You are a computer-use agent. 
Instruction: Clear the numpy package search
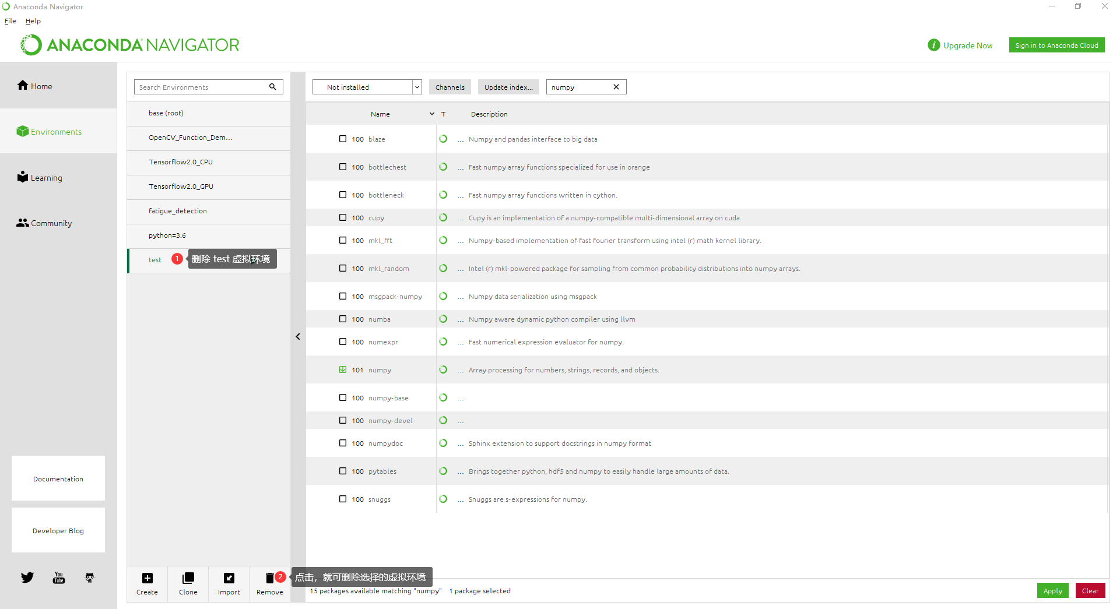click(616, 87)
